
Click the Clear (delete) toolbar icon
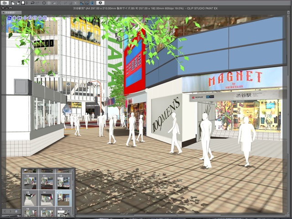coord(44,3)
